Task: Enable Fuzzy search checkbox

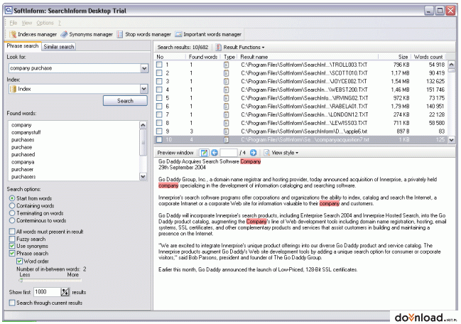Action: 12,239
